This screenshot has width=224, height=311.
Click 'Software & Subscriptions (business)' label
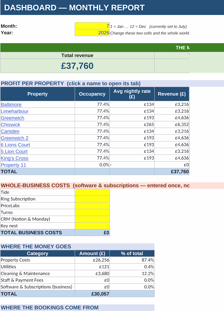point(36,287)
